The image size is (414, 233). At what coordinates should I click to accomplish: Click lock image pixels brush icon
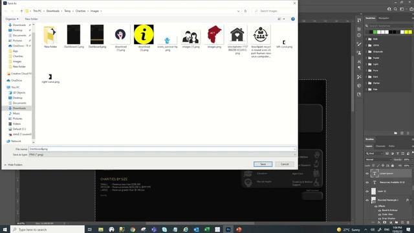(378, 166)
